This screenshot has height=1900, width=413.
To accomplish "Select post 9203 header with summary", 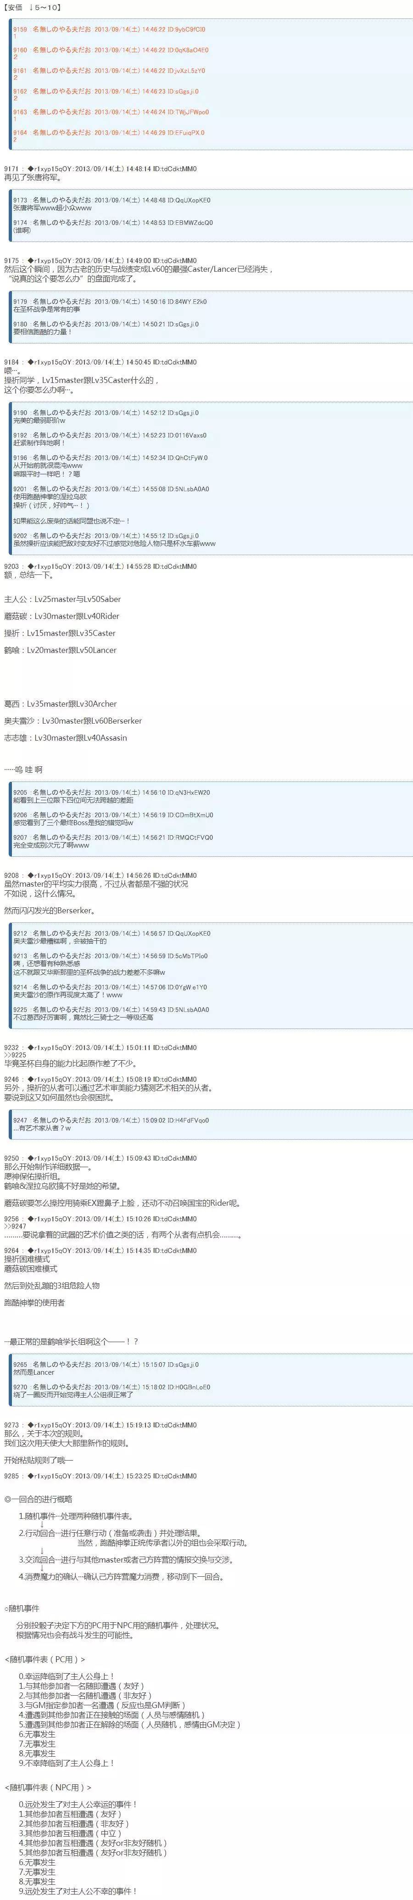I will 100,567.
